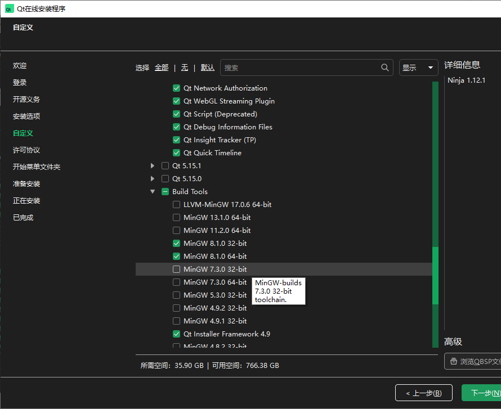Check MinGW 7.3.0 32-bit

coord(176,269)
